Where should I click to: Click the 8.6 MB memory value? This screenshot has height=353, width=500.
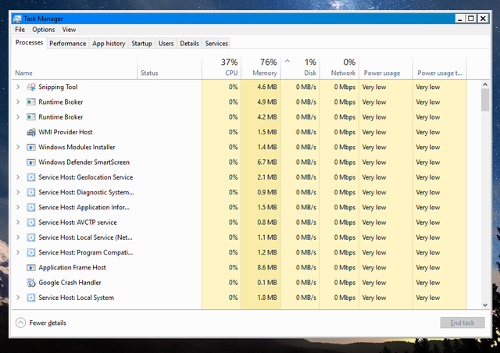pos(267,268)
